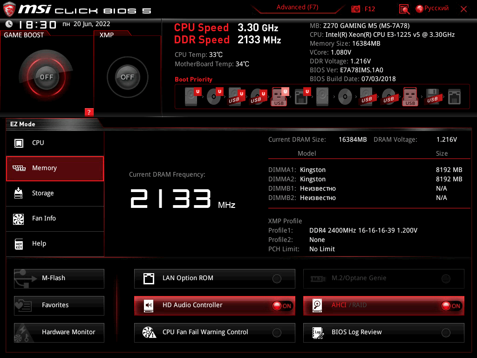
Task: Close the BIOS setup with the X
Action: tap(463, 9)
